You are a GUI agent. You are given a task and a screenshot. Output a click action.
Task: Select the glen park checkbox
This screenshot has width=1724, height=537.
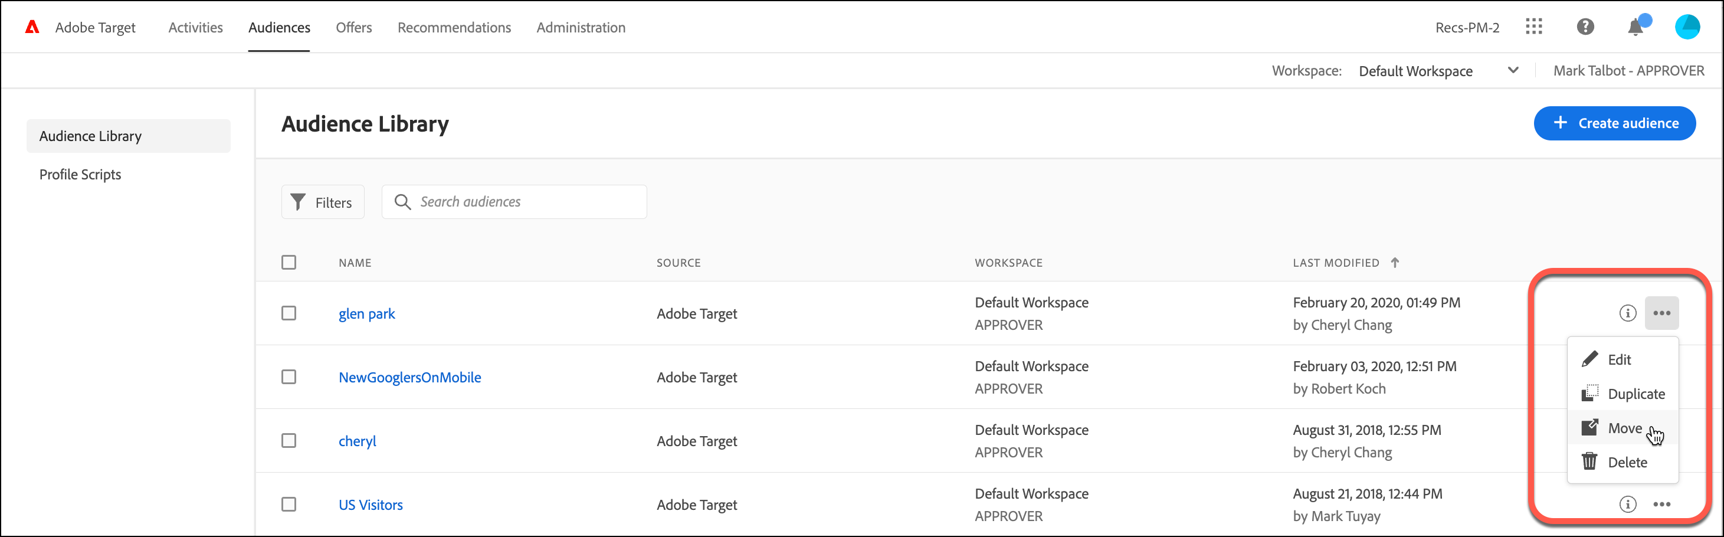click(x=289, y=313)
